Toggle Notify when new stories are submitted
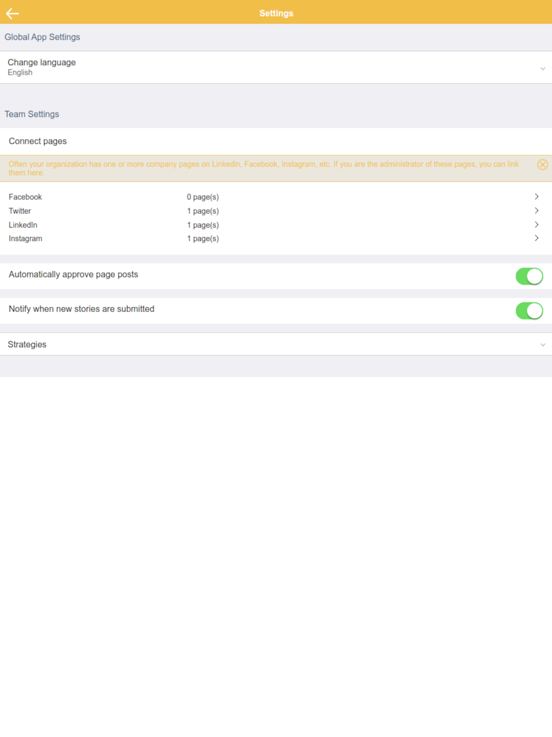The height and width of the screenshot is (737, 552). point(529,310)
